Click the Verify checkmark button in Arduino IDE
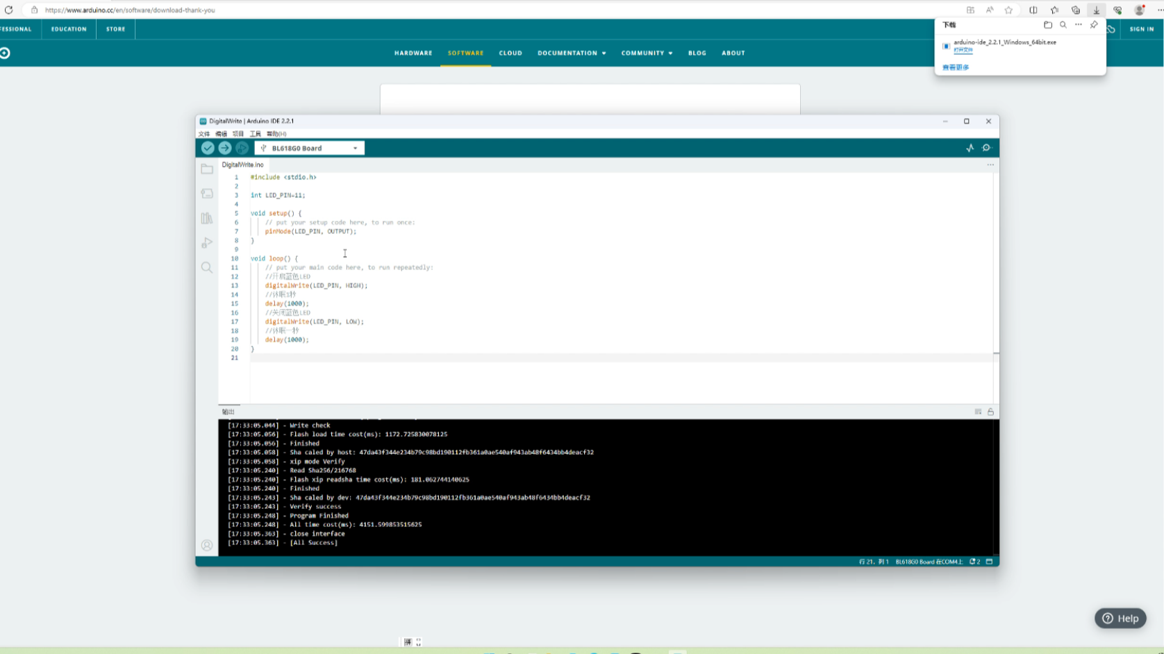1164x654 pixels. (x=208, y=148)
